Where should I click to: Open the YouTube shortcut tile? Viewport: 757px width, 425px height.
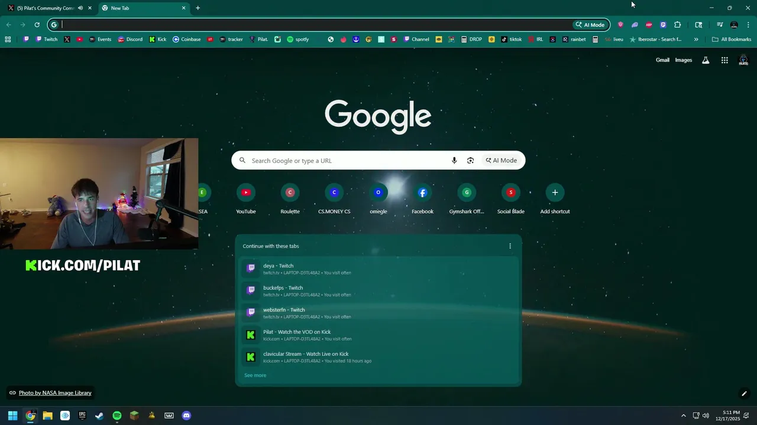coord(246,199)
